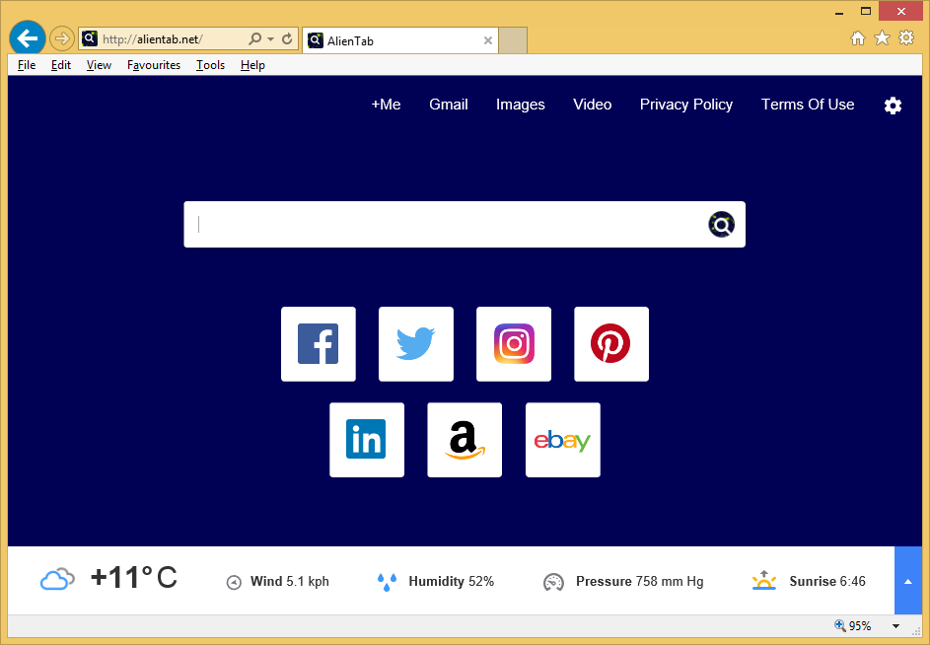Open the Images link

(520, 105)
